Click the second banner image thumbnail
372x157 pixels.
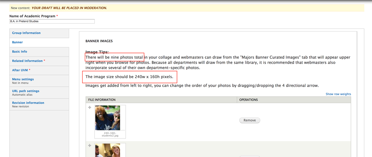pos(108,150)
